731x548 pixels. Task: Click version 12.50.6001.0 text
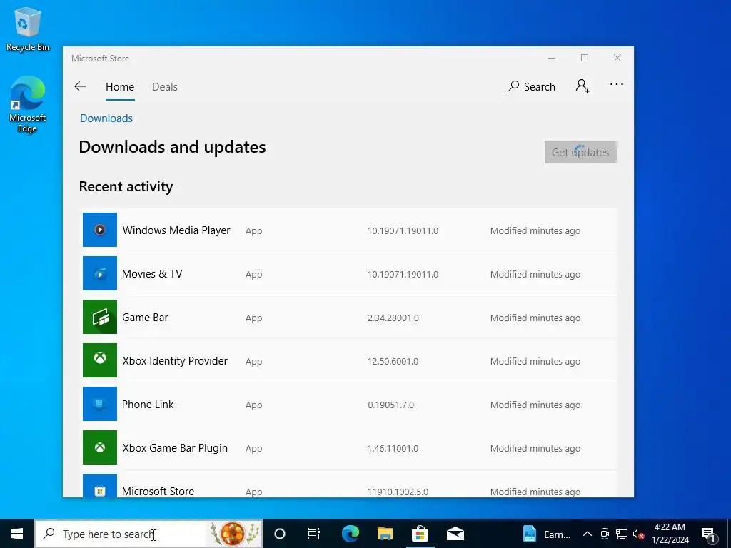coord(393,361)
